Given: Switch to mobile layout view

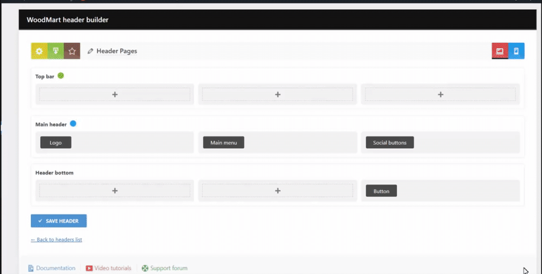Looking at the screenshot, I should pos(516,51).
